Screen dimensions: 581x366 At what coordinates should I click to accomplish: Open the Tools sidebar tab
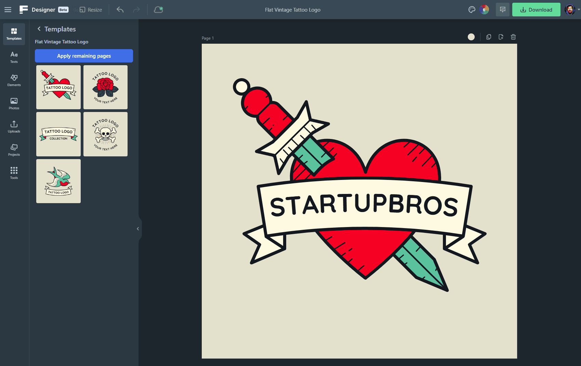tap(14, 173)
